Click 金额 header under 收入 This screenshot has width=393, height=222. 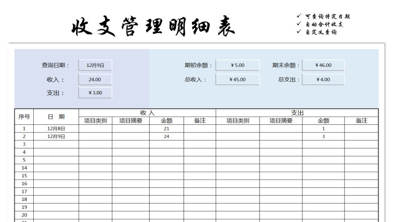click(x=166, y=121)
